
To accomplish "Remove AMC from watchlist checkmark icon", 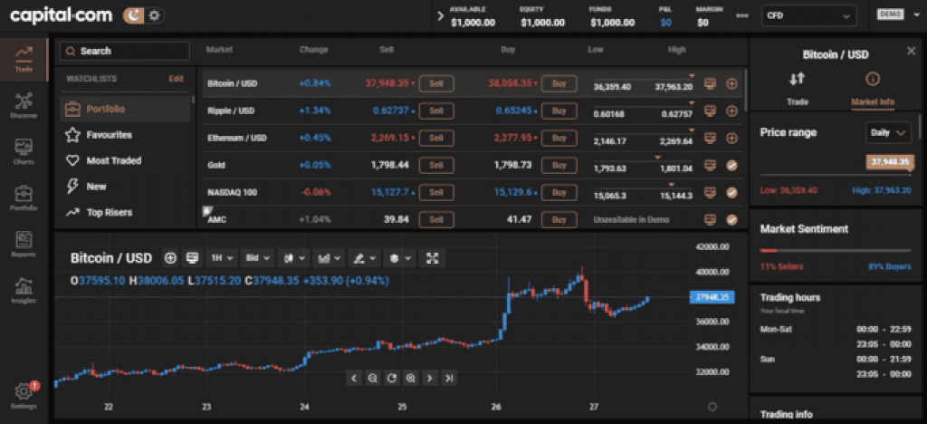I will point(731,219).
